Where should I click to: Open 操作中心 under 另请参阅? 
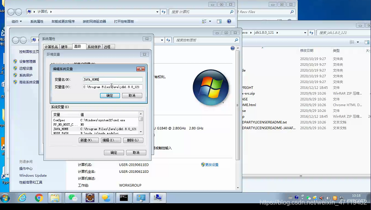pyautogui.click(x=26, y=168)
